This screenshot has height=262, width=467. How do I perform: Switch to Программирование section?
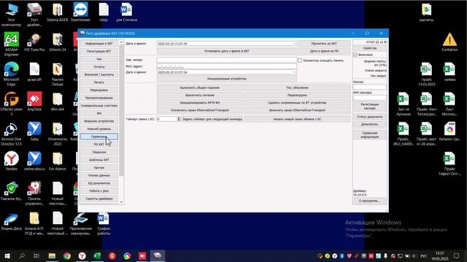(x=99, y=98)
